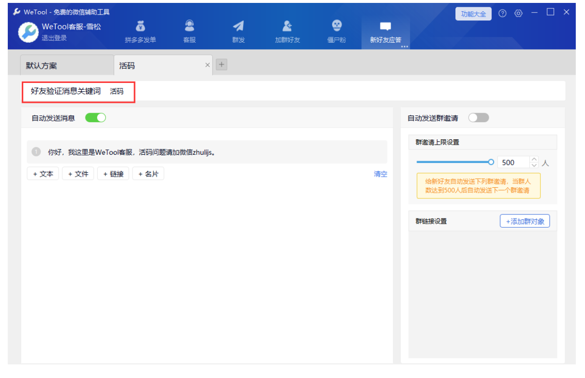This screenshot has height=378, width=585.
Task: Decrease member limit with down arrow
Action: pos(535,165)
